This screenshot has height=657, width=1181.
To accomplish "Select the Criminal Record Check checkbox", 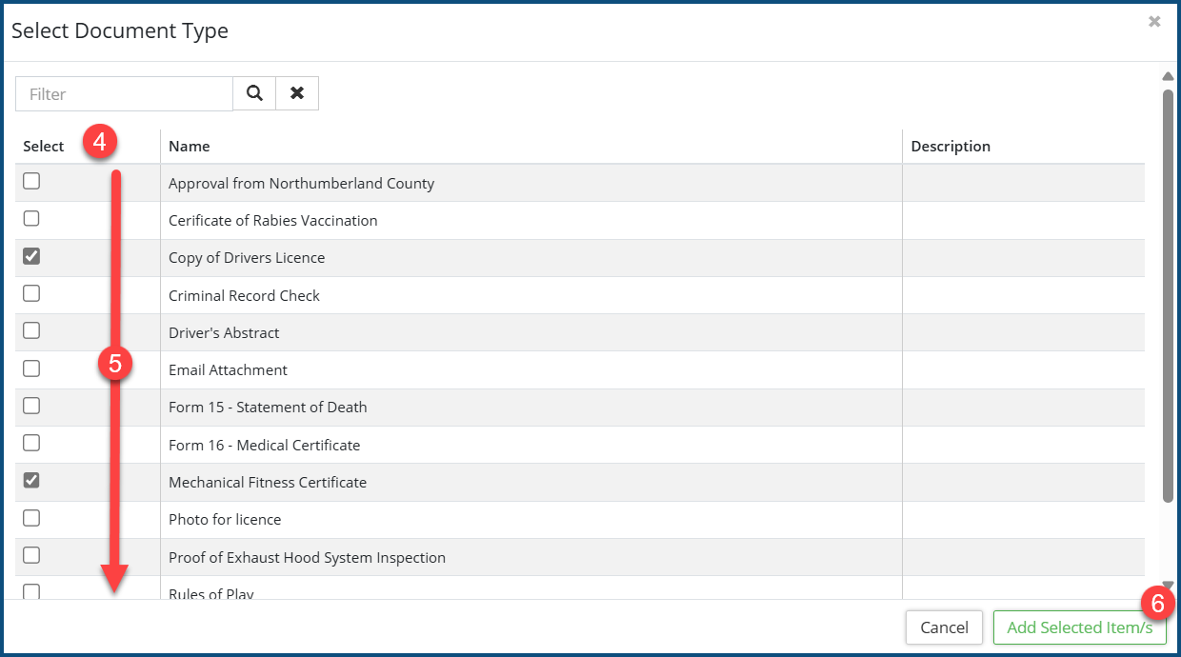I will click(31, 293).
